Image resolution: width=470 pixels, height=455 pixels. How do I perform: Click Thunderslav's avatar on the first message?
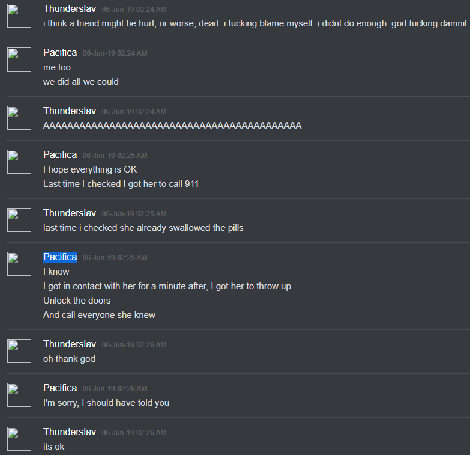click(19, 16)
